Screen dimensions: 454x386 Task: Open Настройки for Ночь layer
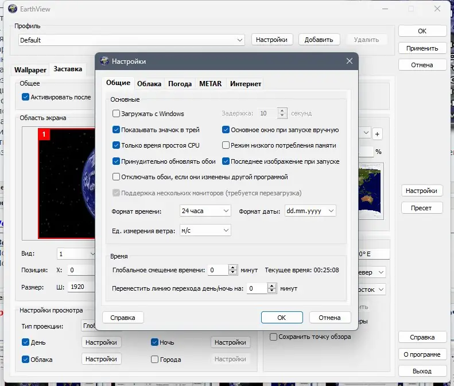coord(231,342)
